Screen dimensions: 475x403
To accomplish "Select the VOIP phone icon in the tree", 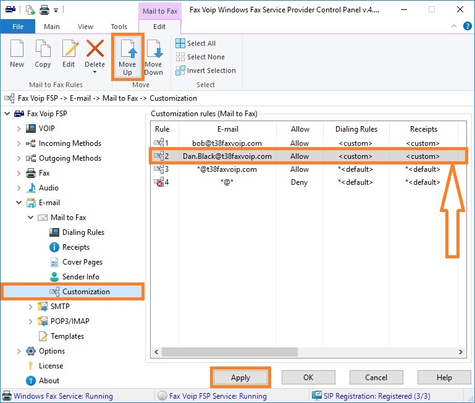I will coord(31,129).
